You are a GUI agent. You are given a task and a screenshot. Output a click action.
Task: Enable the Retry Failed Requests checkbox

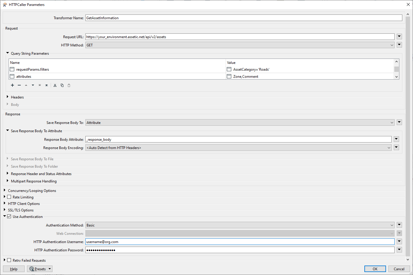9,260
